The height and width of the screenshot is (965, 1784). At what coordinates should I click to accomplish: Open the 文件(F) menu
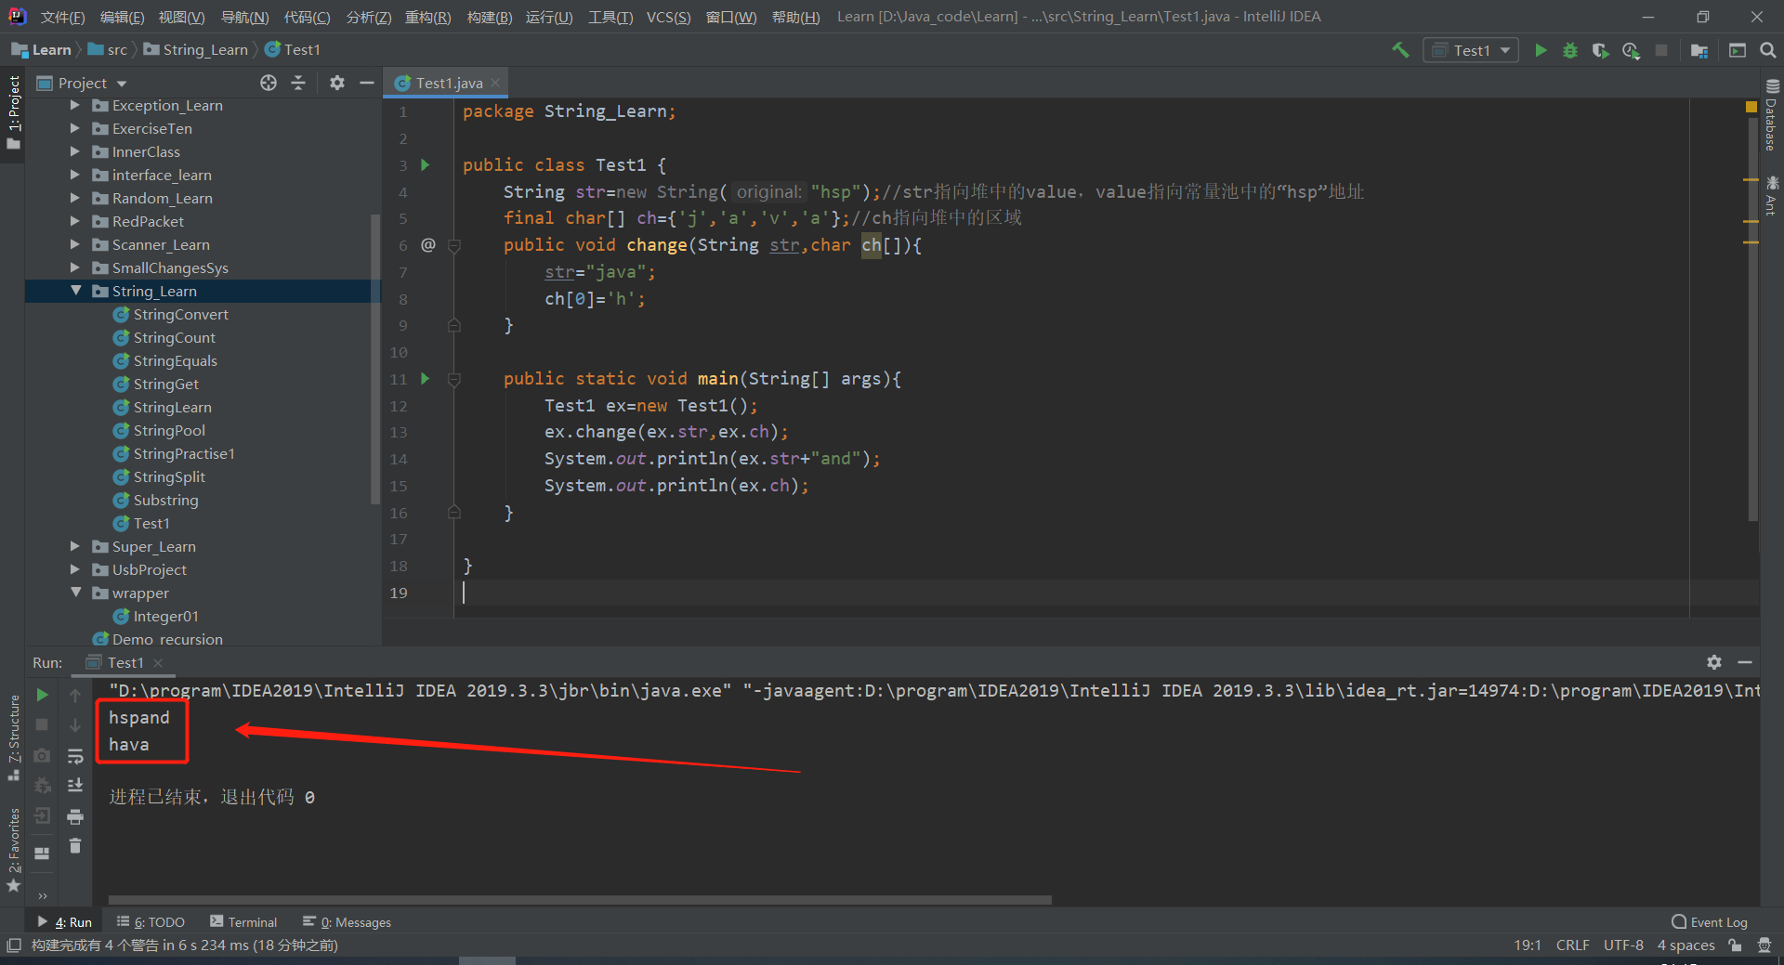tap(62, 17)
